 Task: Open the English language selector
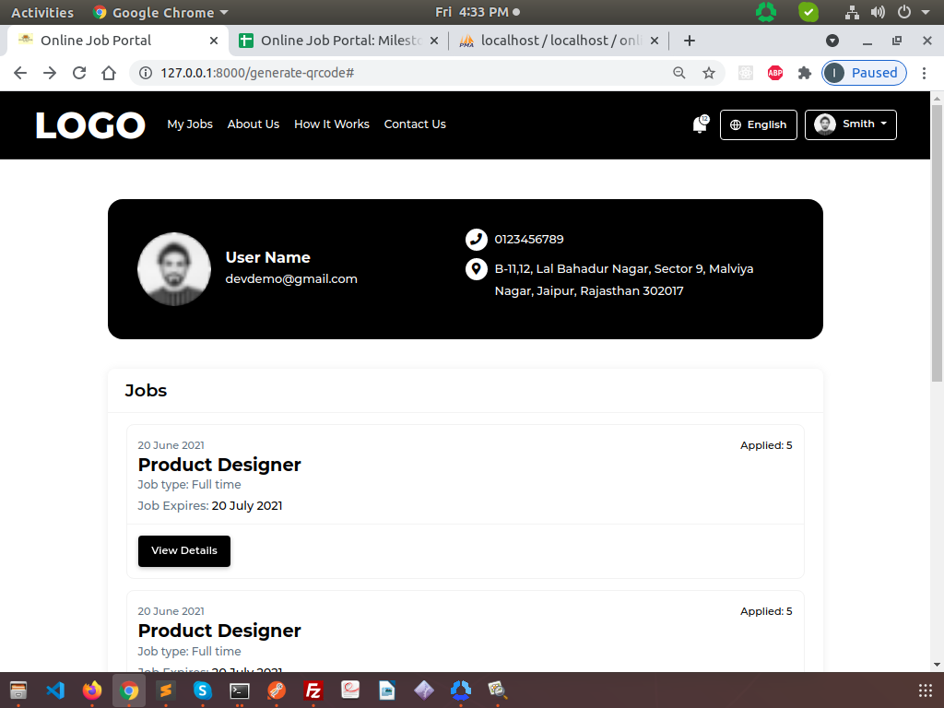pos(759,124)
